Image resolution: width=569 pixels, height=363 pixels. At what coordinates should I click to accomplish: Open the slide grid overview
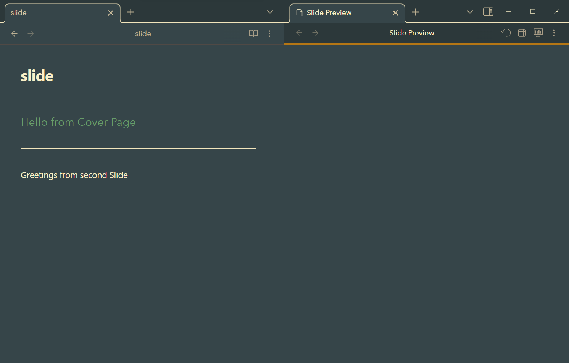(522, 33)
